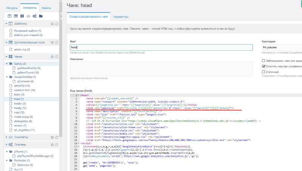The image size is (302, 171).
Task: Refresh the Чанки section
Action: pos(57,57)
